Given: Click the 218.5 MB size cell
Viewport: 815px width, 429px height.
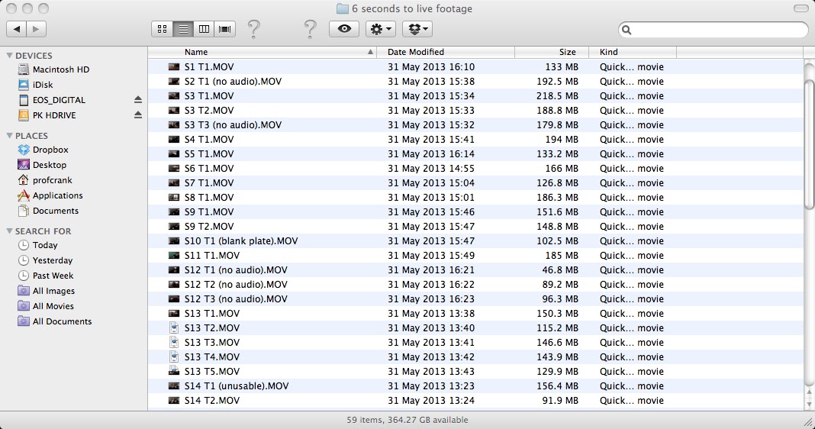Looking at the screenshot, I should 557,95.
